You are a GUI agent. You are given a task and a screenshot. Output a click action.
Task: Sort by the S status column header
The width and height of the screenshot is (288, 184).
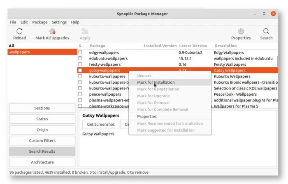click(80, 46)
